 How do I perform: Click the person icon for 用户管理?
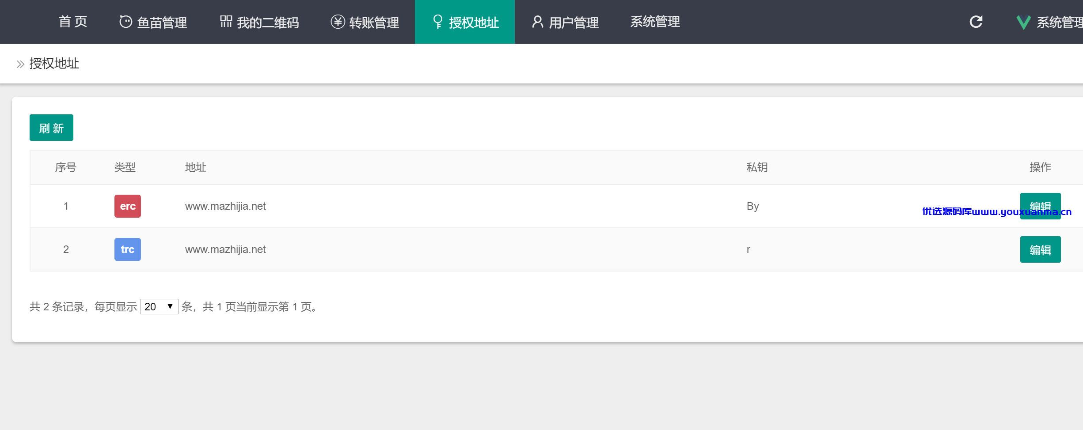(x=537, y=22)
